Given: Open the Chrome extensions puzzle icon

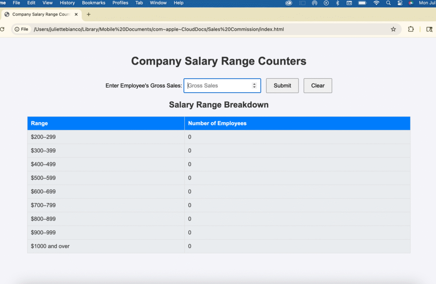Looking at the screenshot, I should (410, 29).
